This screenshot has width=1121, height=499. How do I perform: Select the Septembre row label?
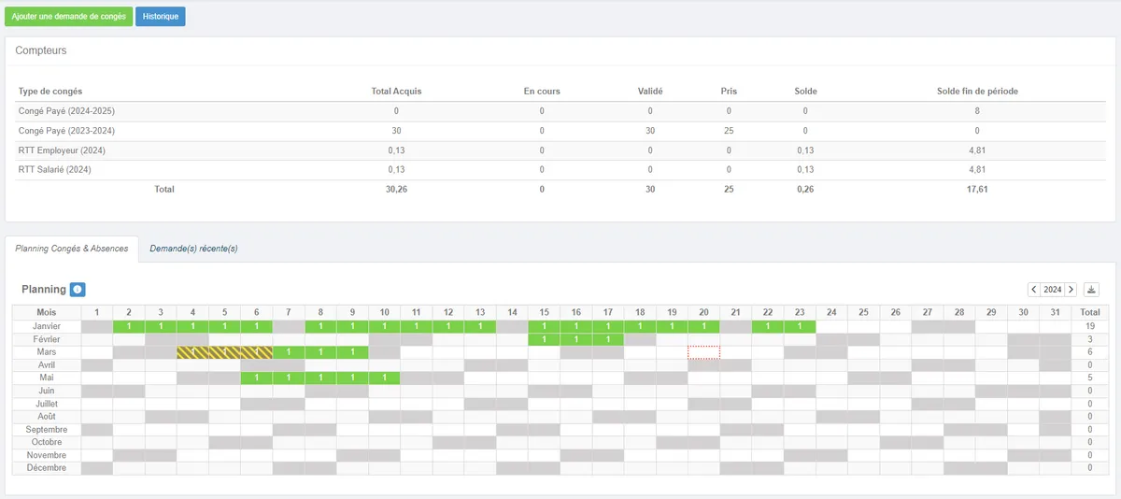47,430
